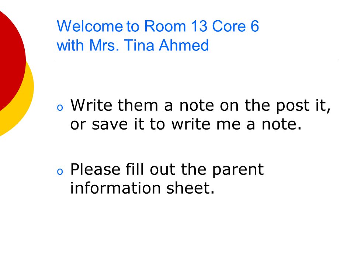The width and height of the screenshot is (354, 265).
Task: Click the word "Please" in the second bullet
Action: pos(95,169)
